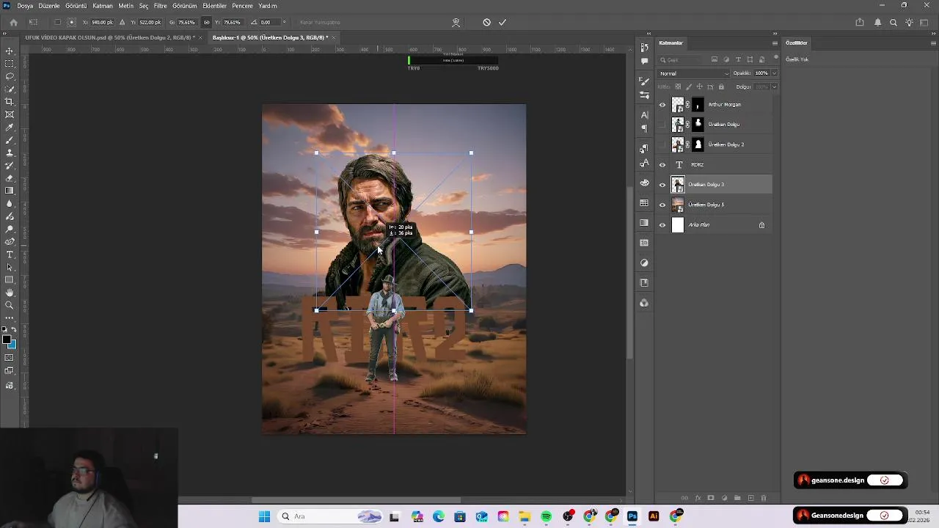Toggle the aspect ratio link between width and height
The height and width of the screenshot is (528, 939).
click(x=206, y=22)
